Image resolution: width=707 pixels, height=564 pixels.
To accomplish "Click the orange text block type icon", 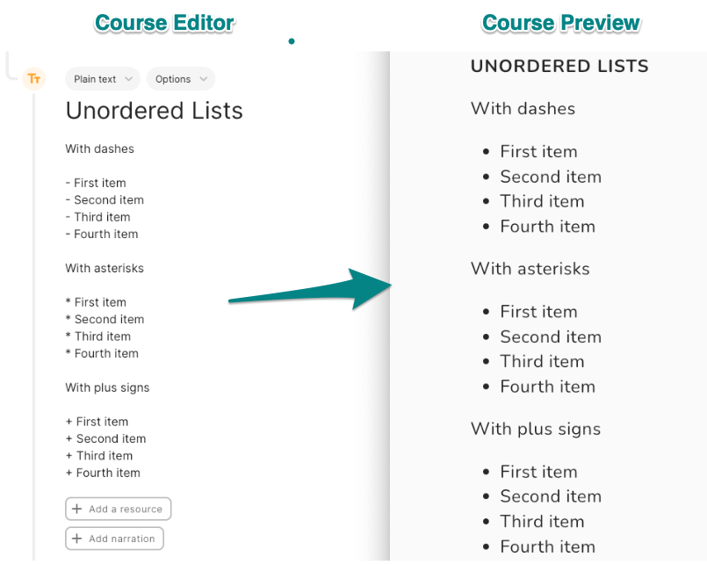I will (34, 79).
